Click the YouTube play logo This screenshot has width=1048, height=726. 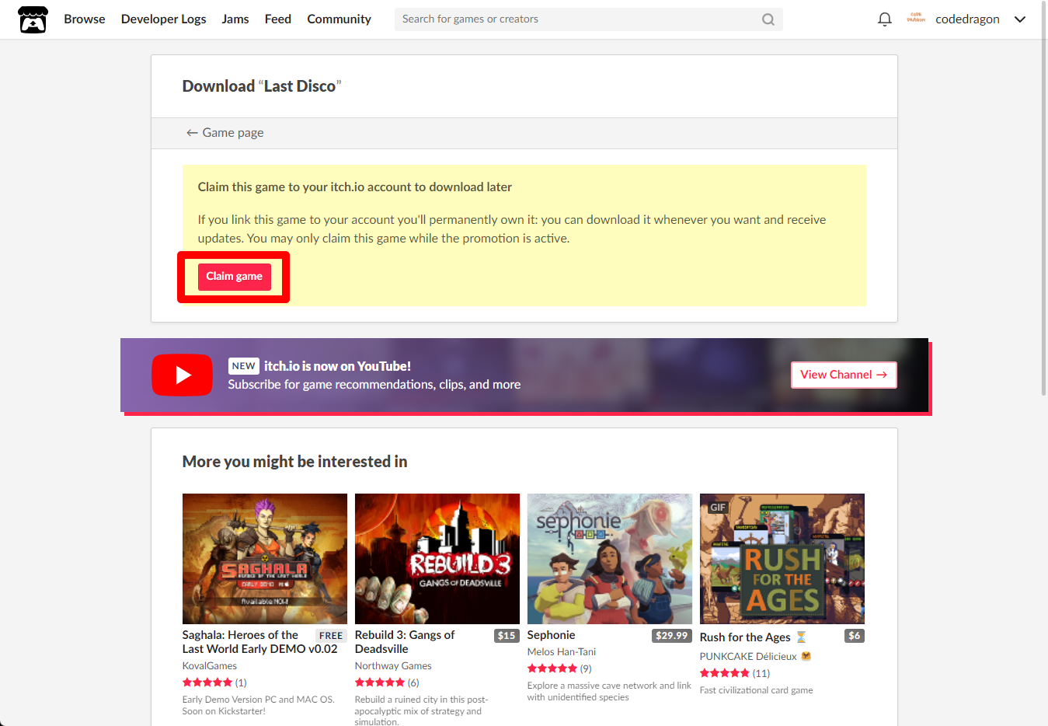coord(182,375)
